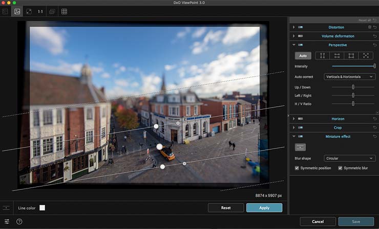Screen dimensions: 379x229
Task: Uncheck the Symmetric blur checkbox
Action: [340, 168]
